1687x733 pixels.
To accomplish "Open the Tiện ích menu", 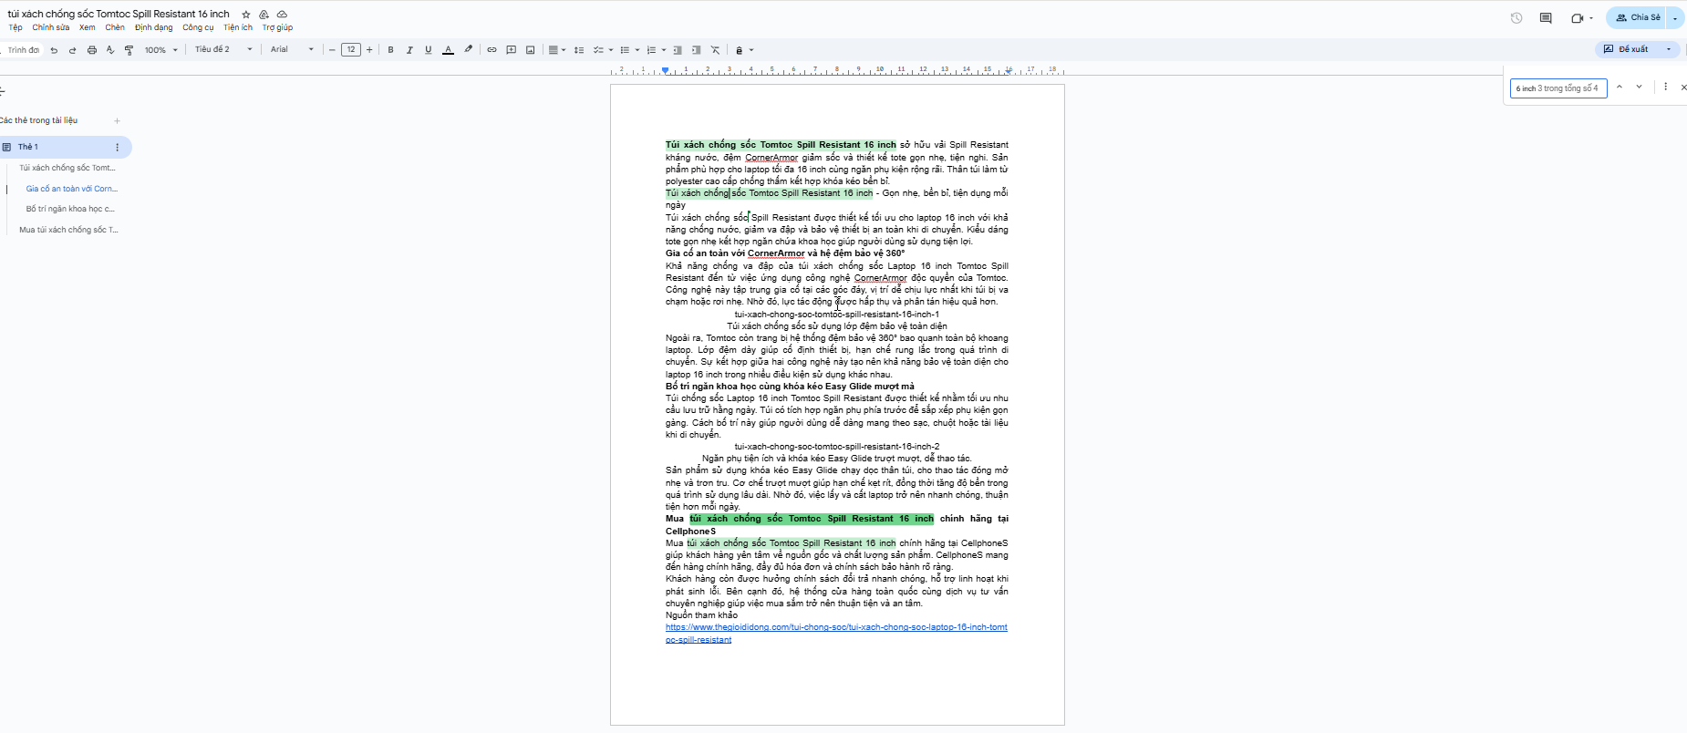I will pos(238,27).
